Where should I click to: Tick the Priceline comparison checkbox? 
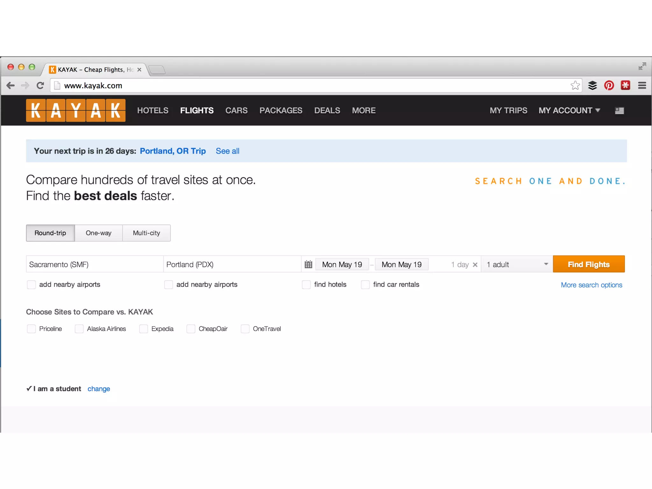pyautogui.click(x=31, y=329)
